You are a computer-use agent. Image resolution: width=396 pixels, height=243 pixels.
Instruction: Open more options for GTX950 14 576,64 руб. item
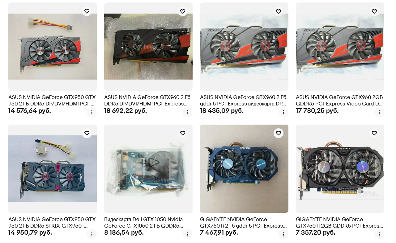(92, 112)
